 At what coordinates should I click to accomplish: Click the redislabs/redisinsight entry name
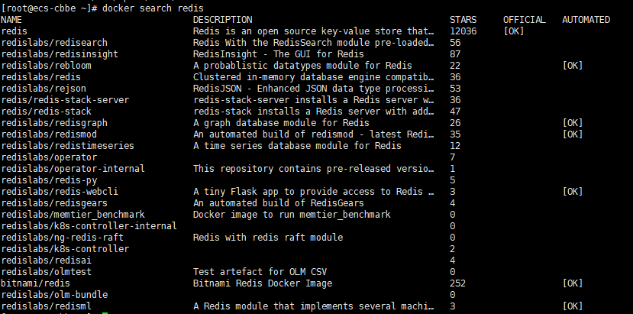point(60,54)
